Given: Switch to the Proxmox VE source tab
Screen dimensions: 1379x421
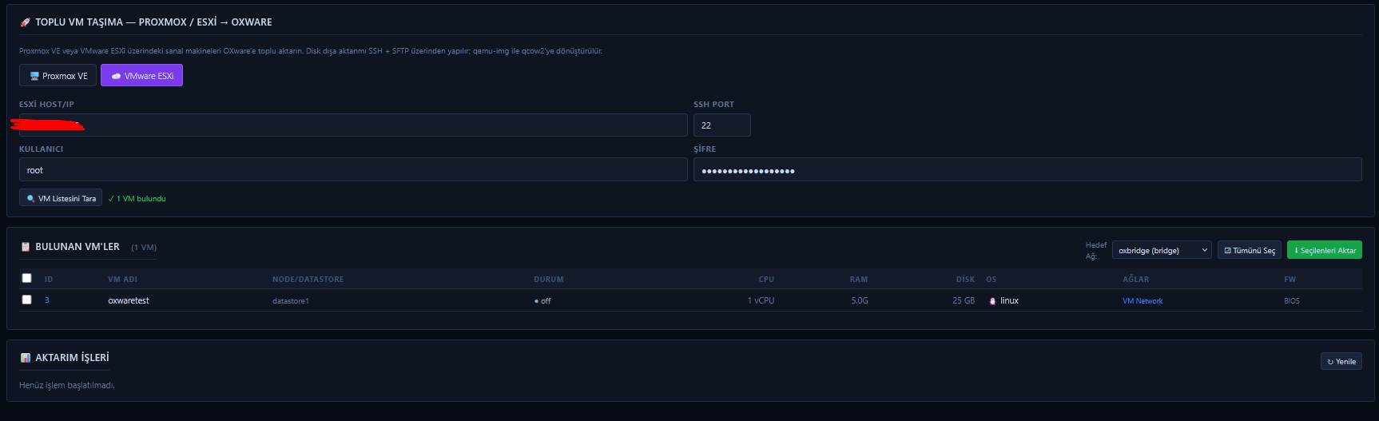Looking at the screenshot, I should coord(58,75).
